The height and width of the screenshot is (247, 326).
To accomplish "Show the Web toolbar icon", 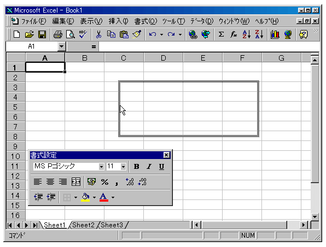I will [x=206, y=34].
